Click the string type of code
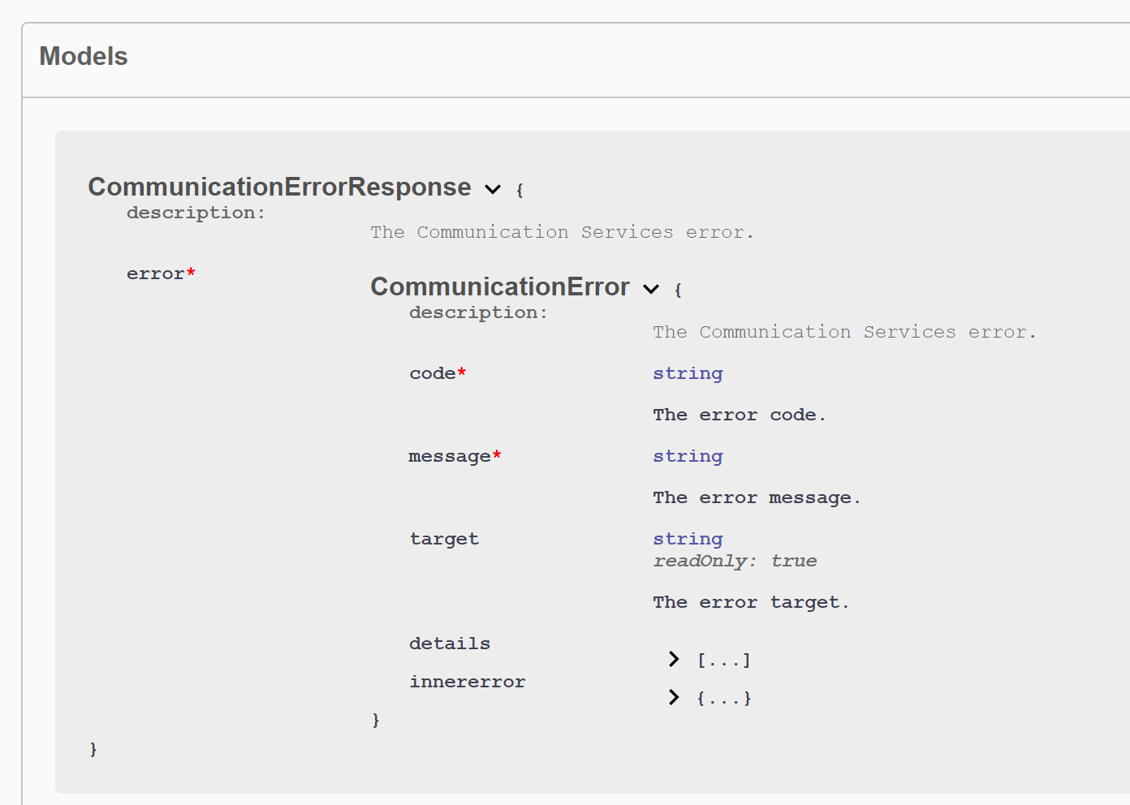 (688, 373)
